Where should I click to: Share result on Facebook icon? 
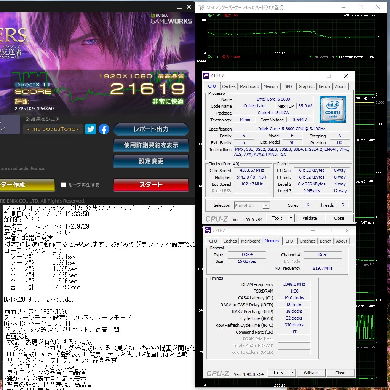[104, 129]
